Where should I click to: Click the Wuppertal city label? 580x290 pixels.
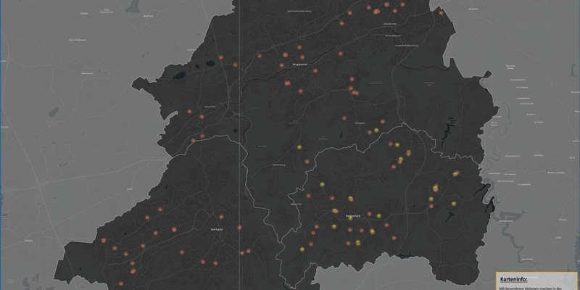pos(301,65)
